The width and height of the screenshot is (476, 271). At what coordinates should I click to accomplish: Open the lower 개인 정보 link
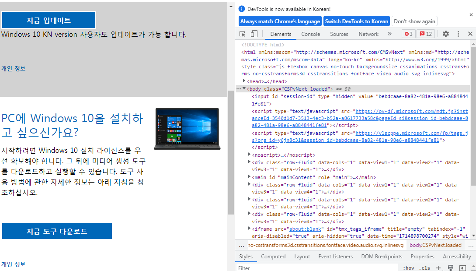coord(14,264)
